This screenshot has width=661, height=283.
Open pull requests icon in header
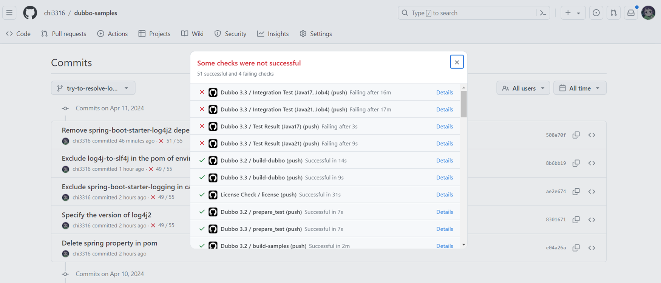613,13
